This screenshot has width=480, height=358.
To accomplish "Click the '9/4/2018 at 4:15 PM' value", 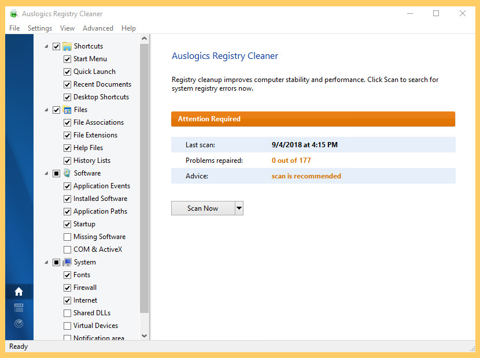I will (305, 144).
